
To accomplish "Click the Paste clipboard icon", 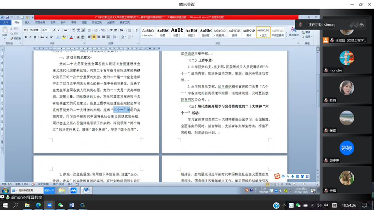I will pos(5,32).
